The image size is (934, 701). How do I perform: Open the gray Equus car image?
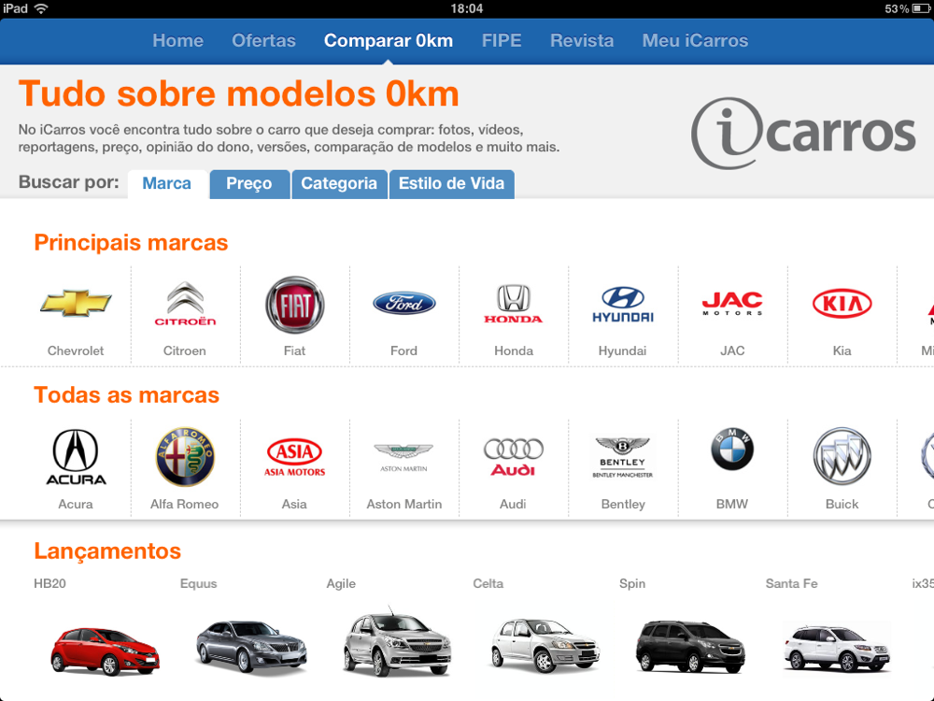tap(251, 647)
